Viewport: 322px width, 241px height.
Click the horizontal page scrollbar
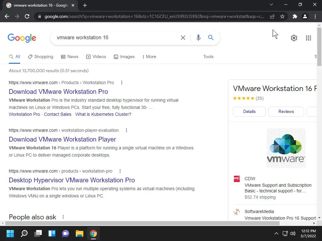tap(142, 223)
